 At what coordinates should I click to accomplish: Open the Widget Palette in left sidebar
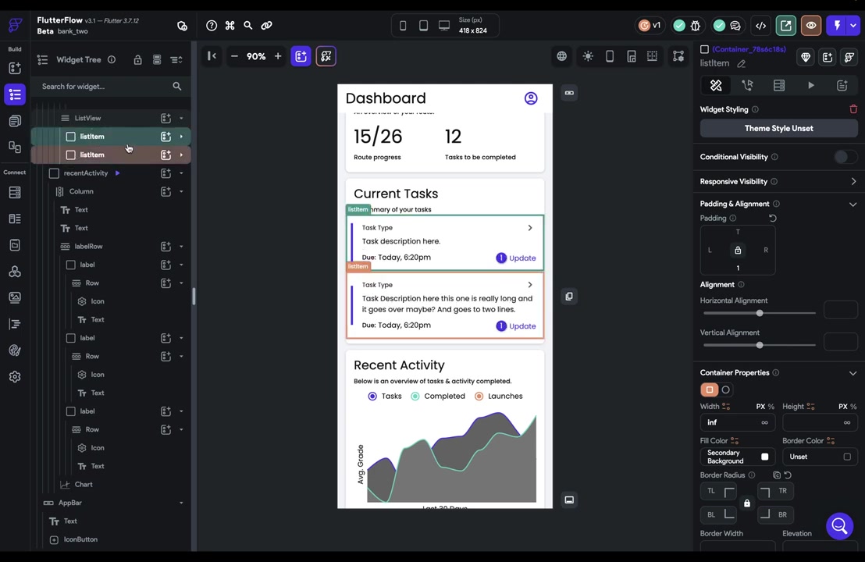click(x=15, y=68)
